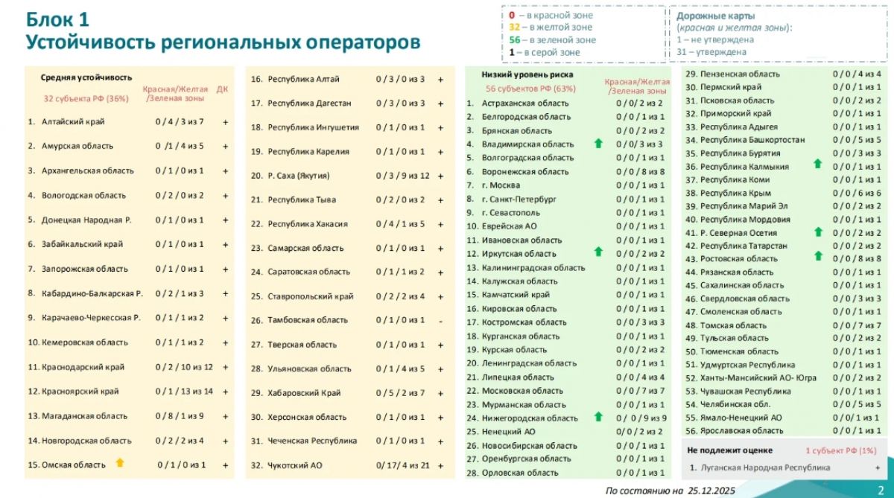Click the slide title 'Устойчивость региональных операторов'

[x=223, y=42]
